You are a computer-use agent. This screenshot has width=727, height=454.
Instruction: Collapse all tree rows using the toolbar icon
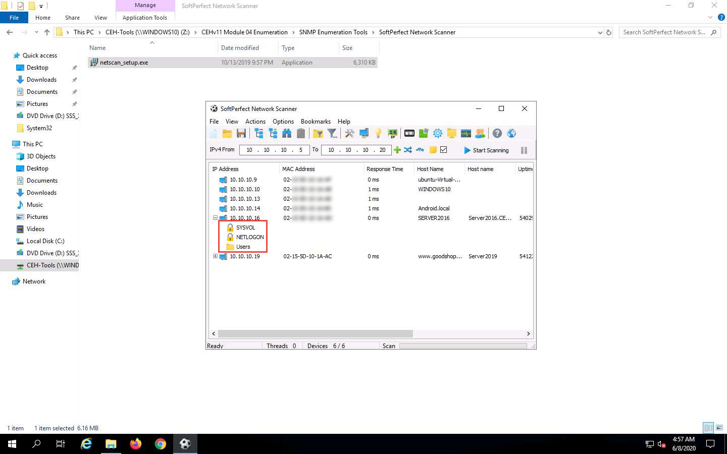[259, 133]
